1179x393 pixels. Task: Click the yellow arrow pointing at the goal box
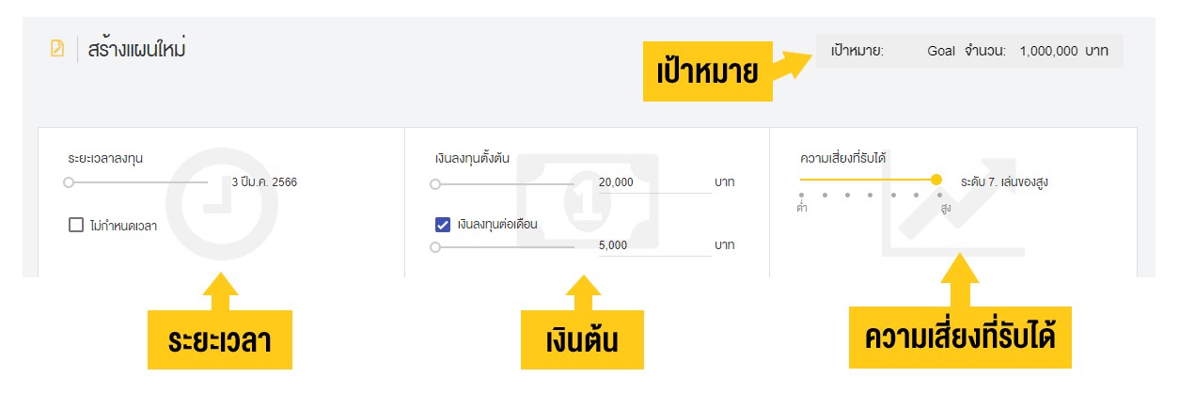pyautogui.click(x=794, y=64)
